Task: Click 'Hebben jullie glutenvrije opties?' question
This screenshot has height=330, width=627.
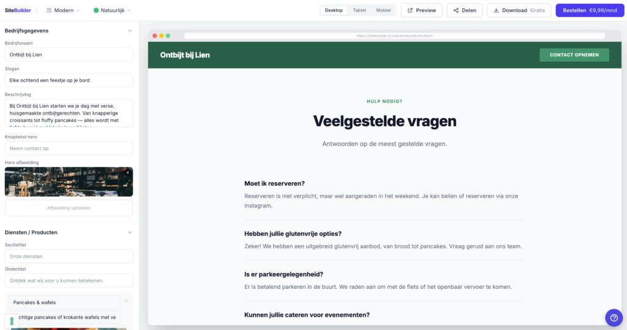Action: coord(293,234)
